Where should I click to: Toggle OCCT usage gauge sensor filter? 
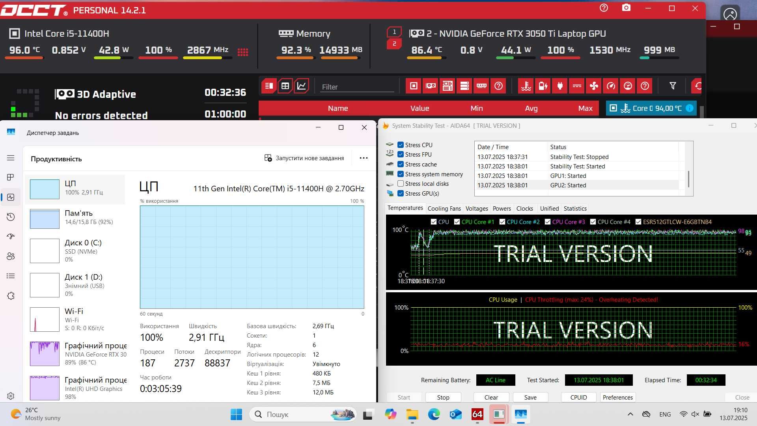tap(628, 86)
